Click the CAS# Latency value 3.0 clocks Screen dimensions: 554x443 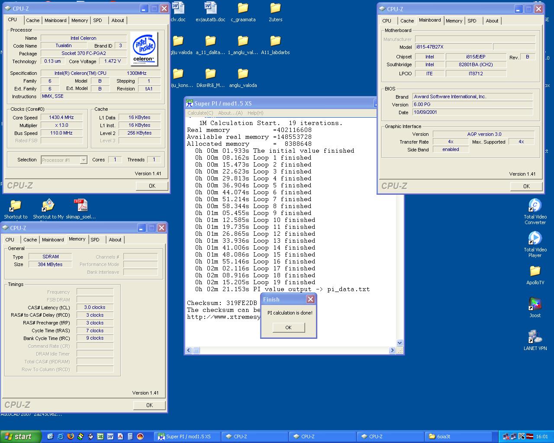click(95, 307)
